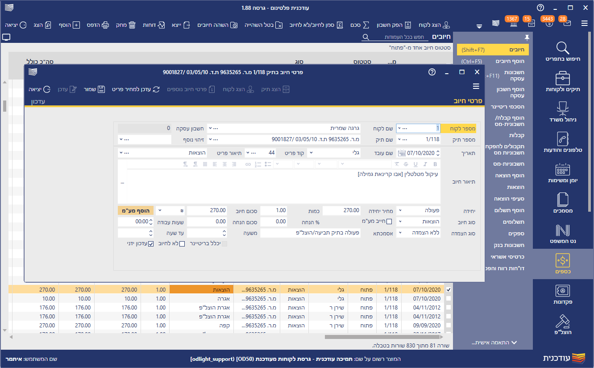Open 'דוחות' reports from main toolbar
Screen dimensions: 594x368
[154, 25]
